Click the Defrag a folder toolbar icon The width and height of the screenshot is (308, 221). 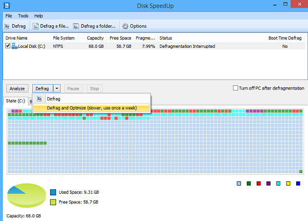[76, 26]
